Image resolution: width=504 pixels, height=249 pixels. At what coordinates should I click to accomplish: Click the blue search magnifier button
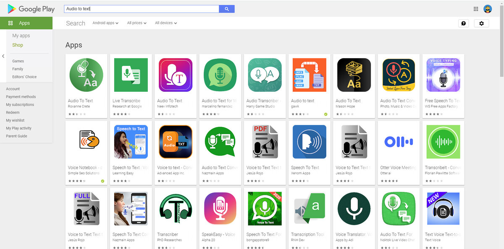[226, 8]
